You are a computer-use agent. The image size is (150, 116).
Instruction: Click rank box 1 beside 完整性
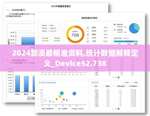pos(88,28)
